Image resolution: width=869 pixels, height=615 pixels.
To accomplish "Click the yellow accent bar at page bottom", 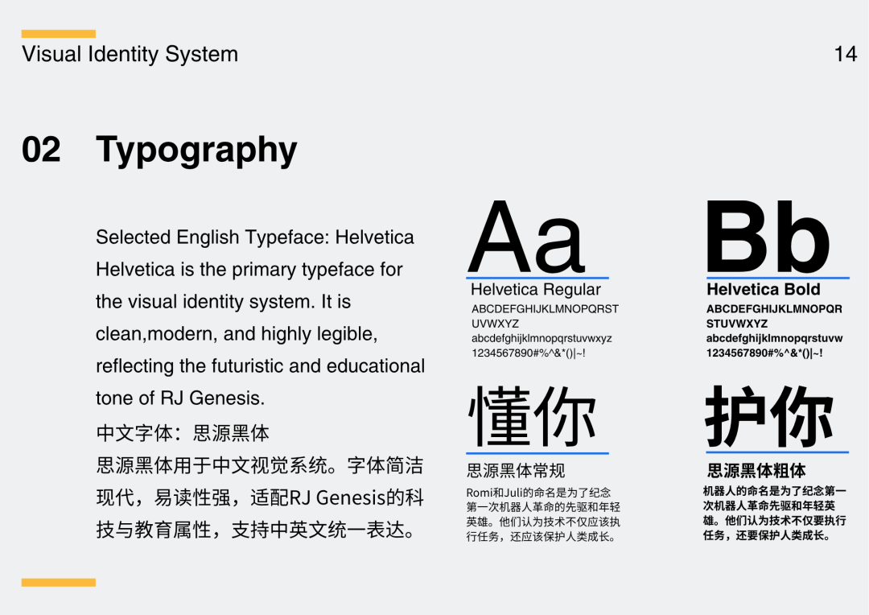I will click(x=59, y=582).
